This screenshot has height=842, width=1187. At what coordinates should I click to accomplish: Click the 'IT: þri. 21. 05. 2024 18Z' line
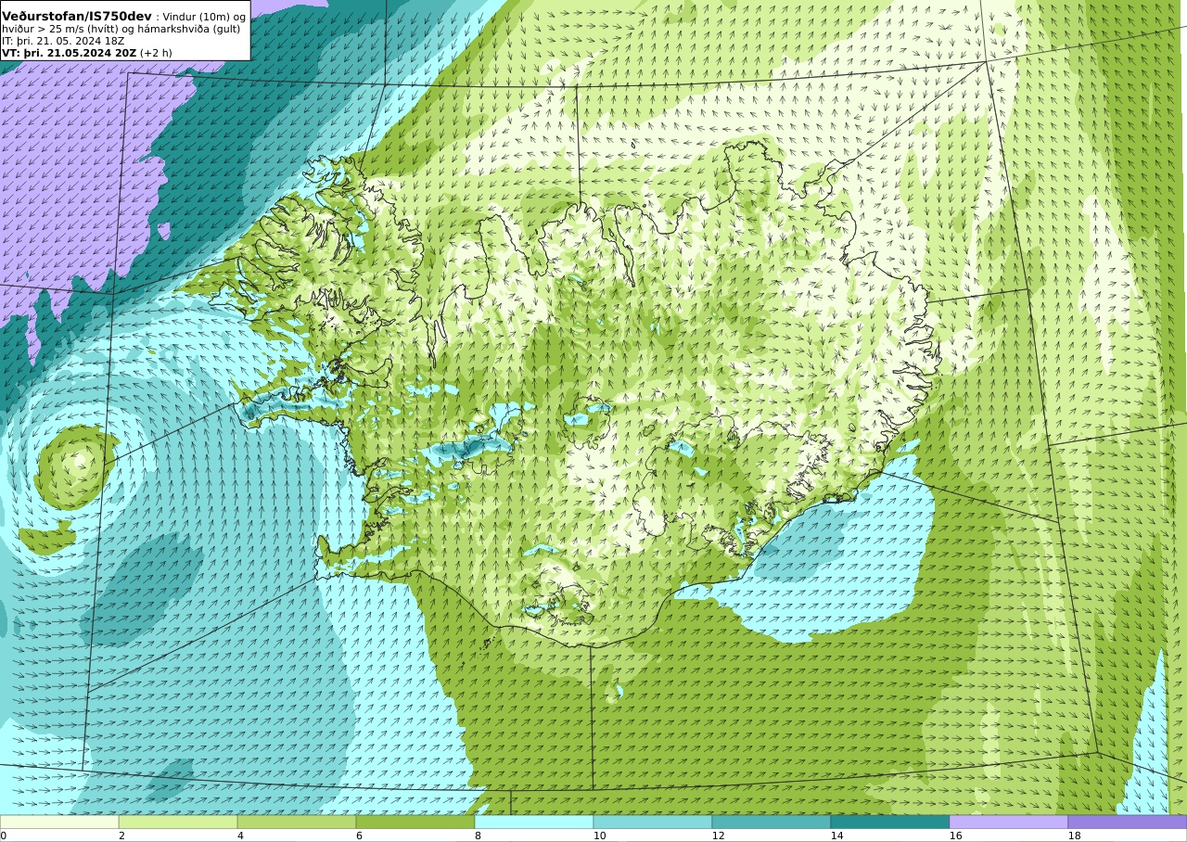pyautogui.click(x=63, y=41)
